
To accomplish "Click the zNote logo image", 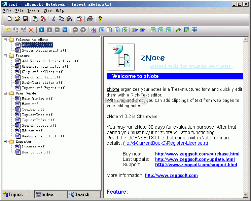I will [x=121, y=57].
